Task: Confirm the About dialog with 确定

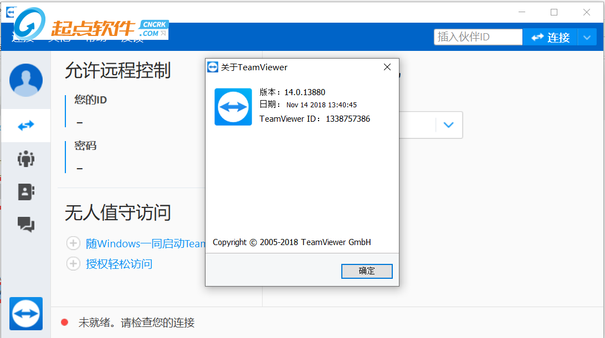Action: [x=367, y=271]
